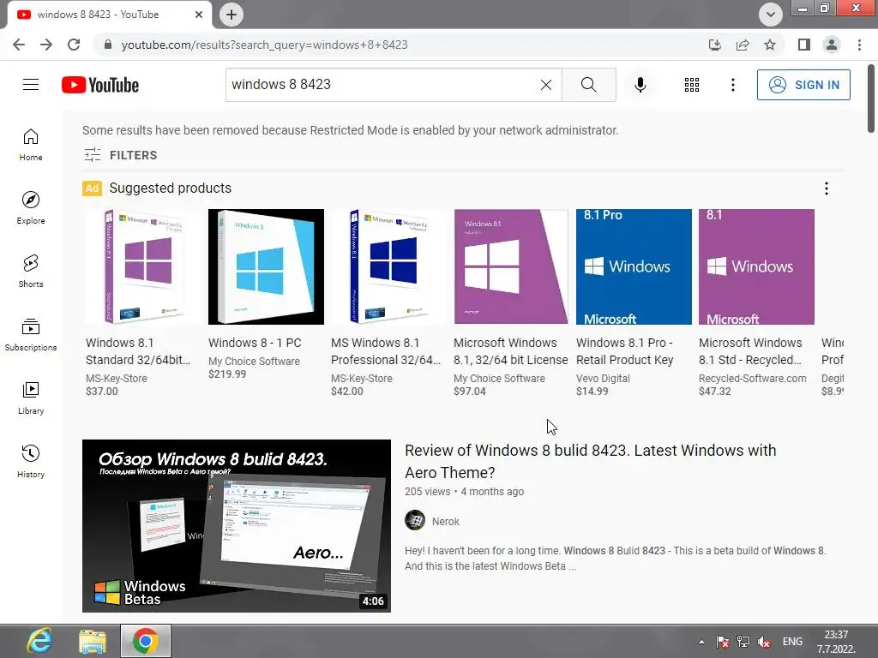Click the Vevo Digital seller text

click(603, 378)
